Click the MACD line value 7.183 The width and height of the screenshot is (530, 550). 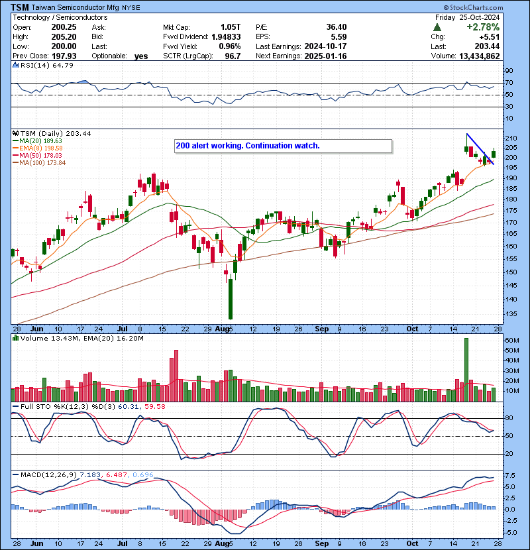tap(90, 475)
